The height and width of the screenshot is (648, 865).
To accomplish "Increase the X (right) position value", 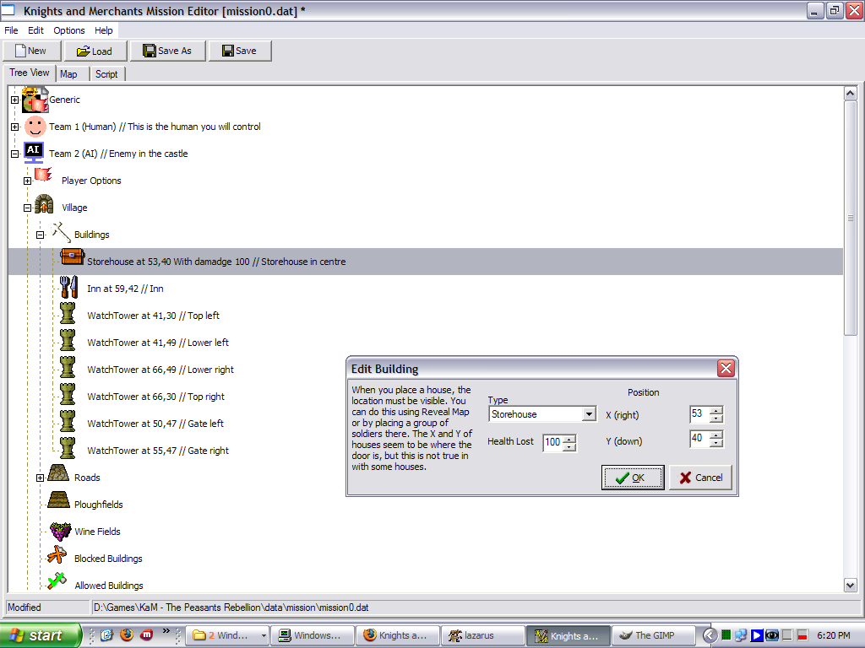I will (716, 410).
